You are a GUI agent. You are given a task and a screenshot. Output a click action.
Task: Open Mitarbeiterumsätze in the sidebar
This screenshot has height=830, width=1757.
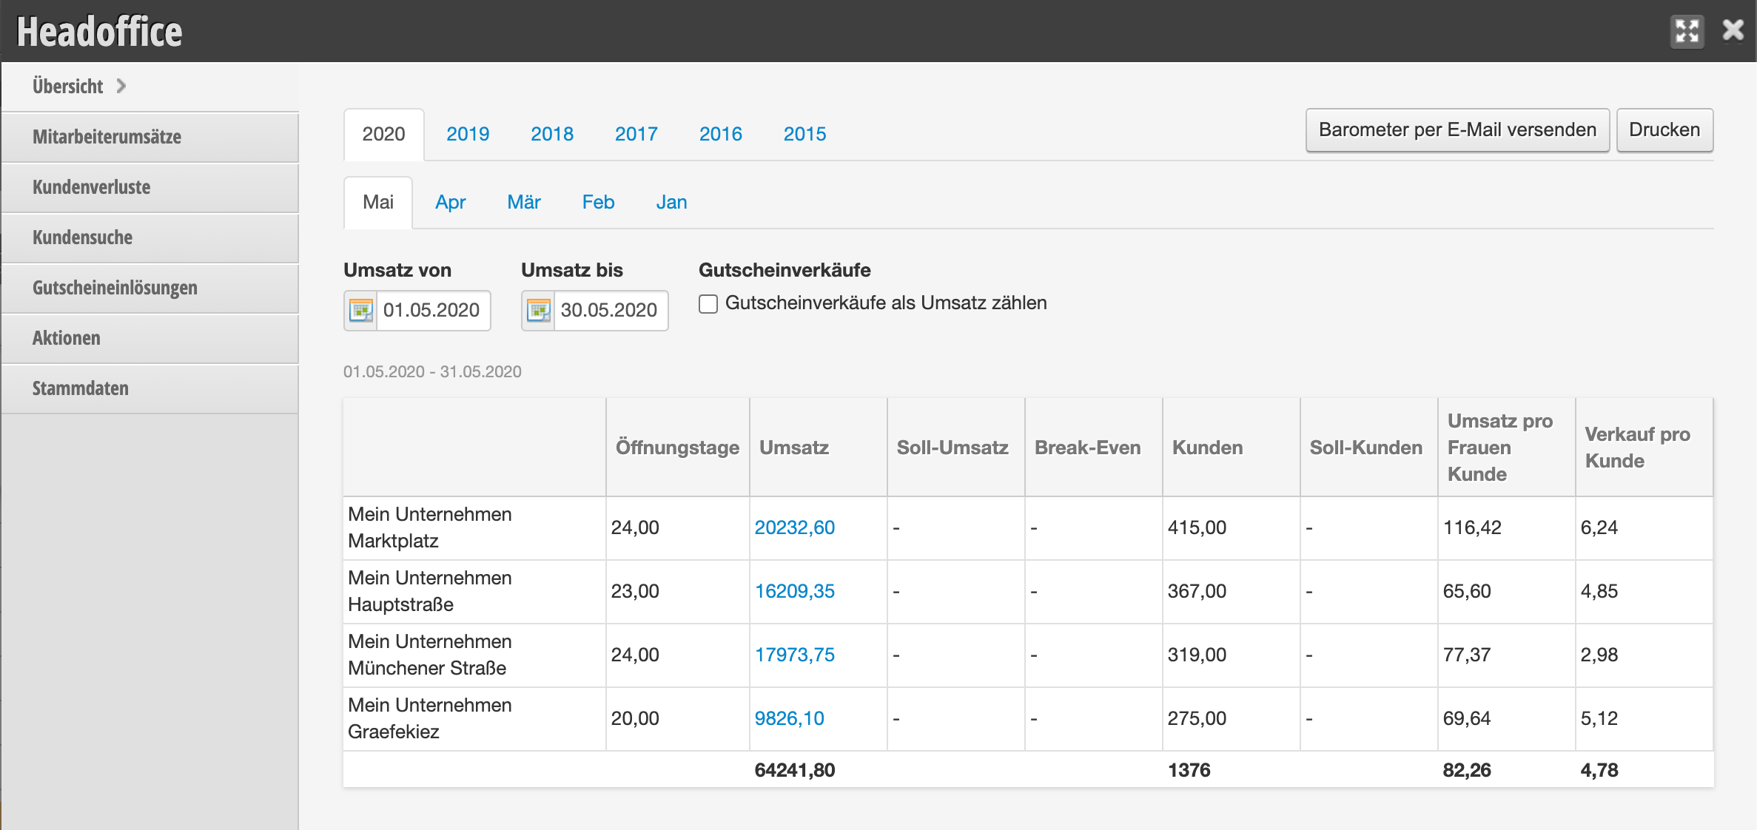click(107, 137)
